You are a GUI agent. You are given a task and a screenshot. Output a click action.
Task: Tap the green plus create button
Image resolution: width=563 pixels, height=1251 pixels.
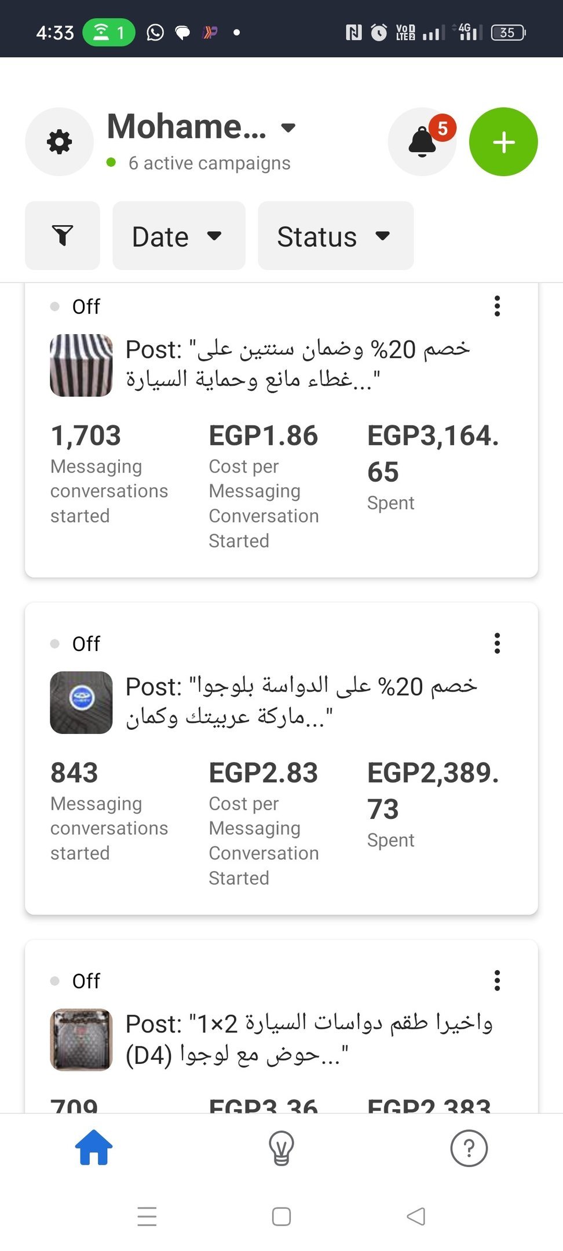point(503,142)
